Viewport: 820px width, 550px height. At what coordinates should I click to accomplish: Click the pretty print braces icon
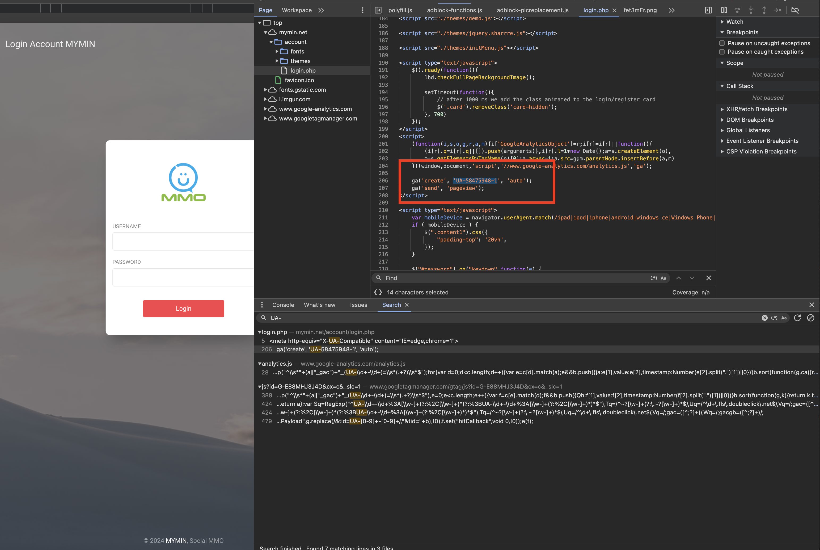point(378,292)
